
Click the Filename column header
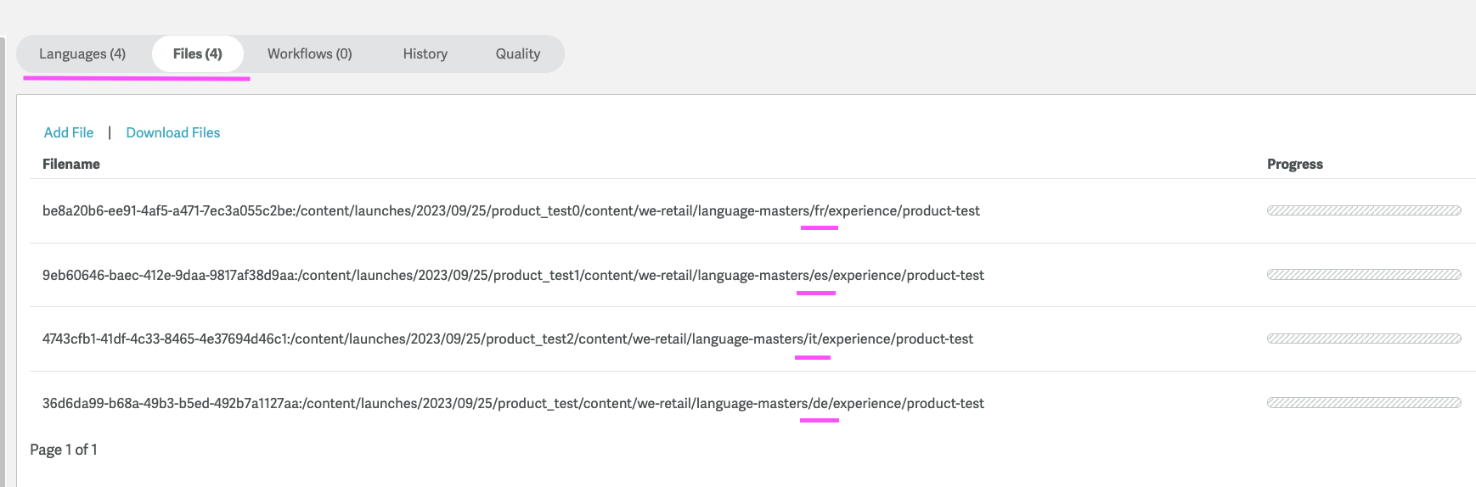coord(71,165)
